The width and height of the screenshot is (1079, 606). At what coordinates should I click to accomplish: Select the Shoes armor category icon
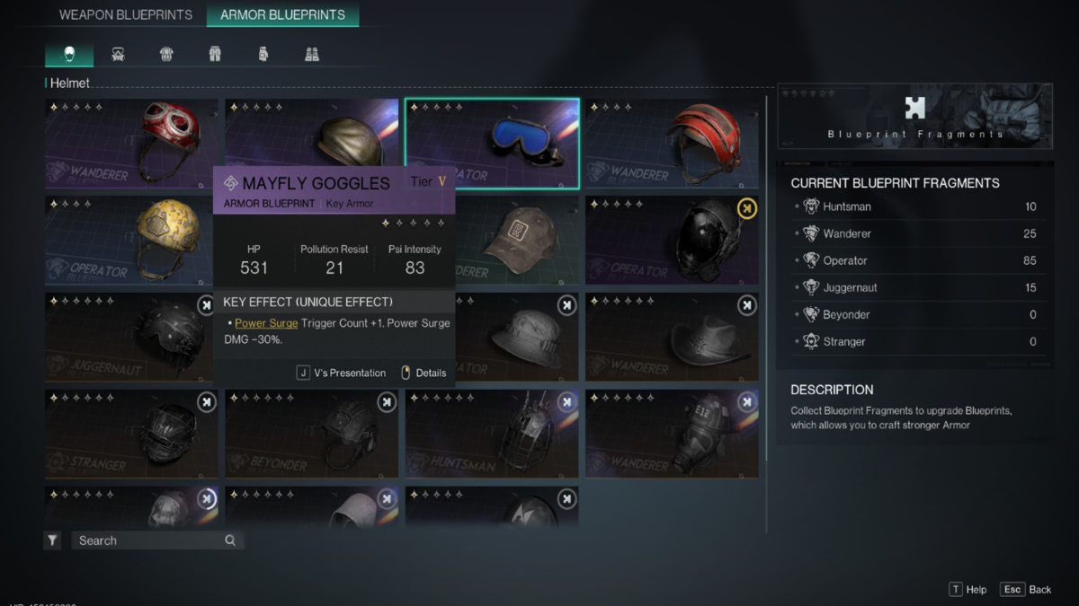point(312,55)
